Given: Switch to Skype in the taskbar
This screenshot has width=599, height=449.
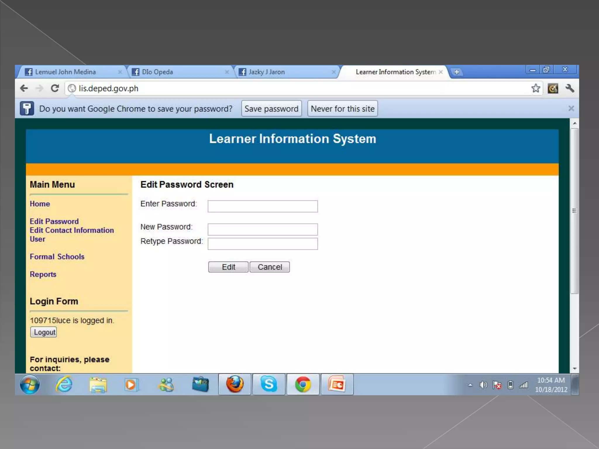Looking at the screenshot, I should pos(269,384).
